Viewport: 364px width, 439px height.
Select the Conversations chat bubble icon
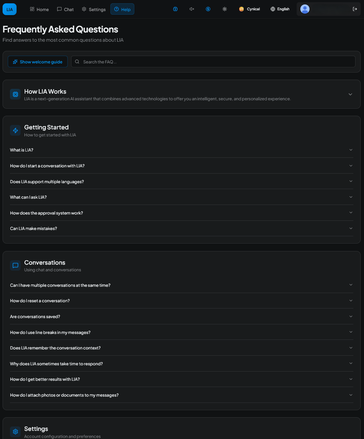[15, 265]
